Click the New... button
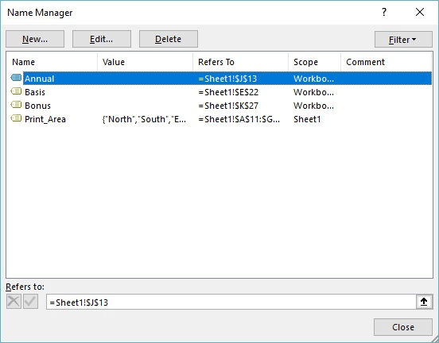This screenshot has height=343, width=439. [x=35, y=39]
